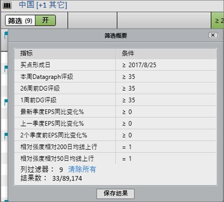Image resolution: width=224 pixels, height=202 pixels.
Task: Select the 26周前DG评级 row
Action: click(115, 88)
